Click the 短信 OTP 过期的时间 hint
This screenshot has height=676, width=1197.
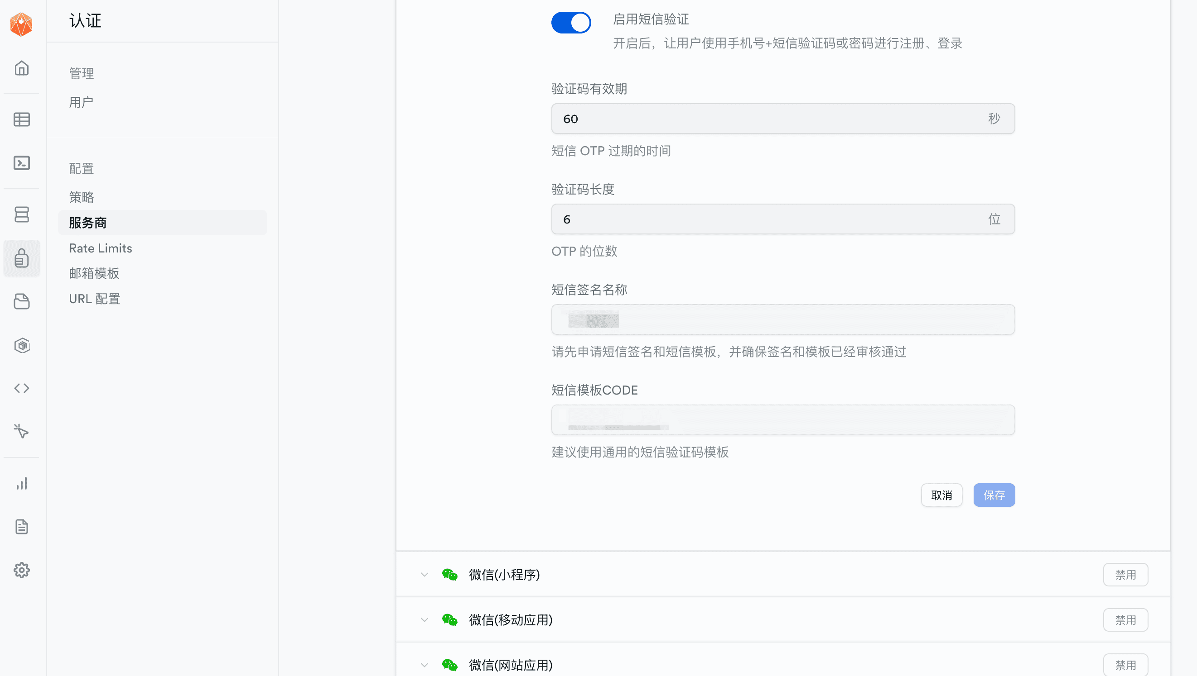pos(611,150)
